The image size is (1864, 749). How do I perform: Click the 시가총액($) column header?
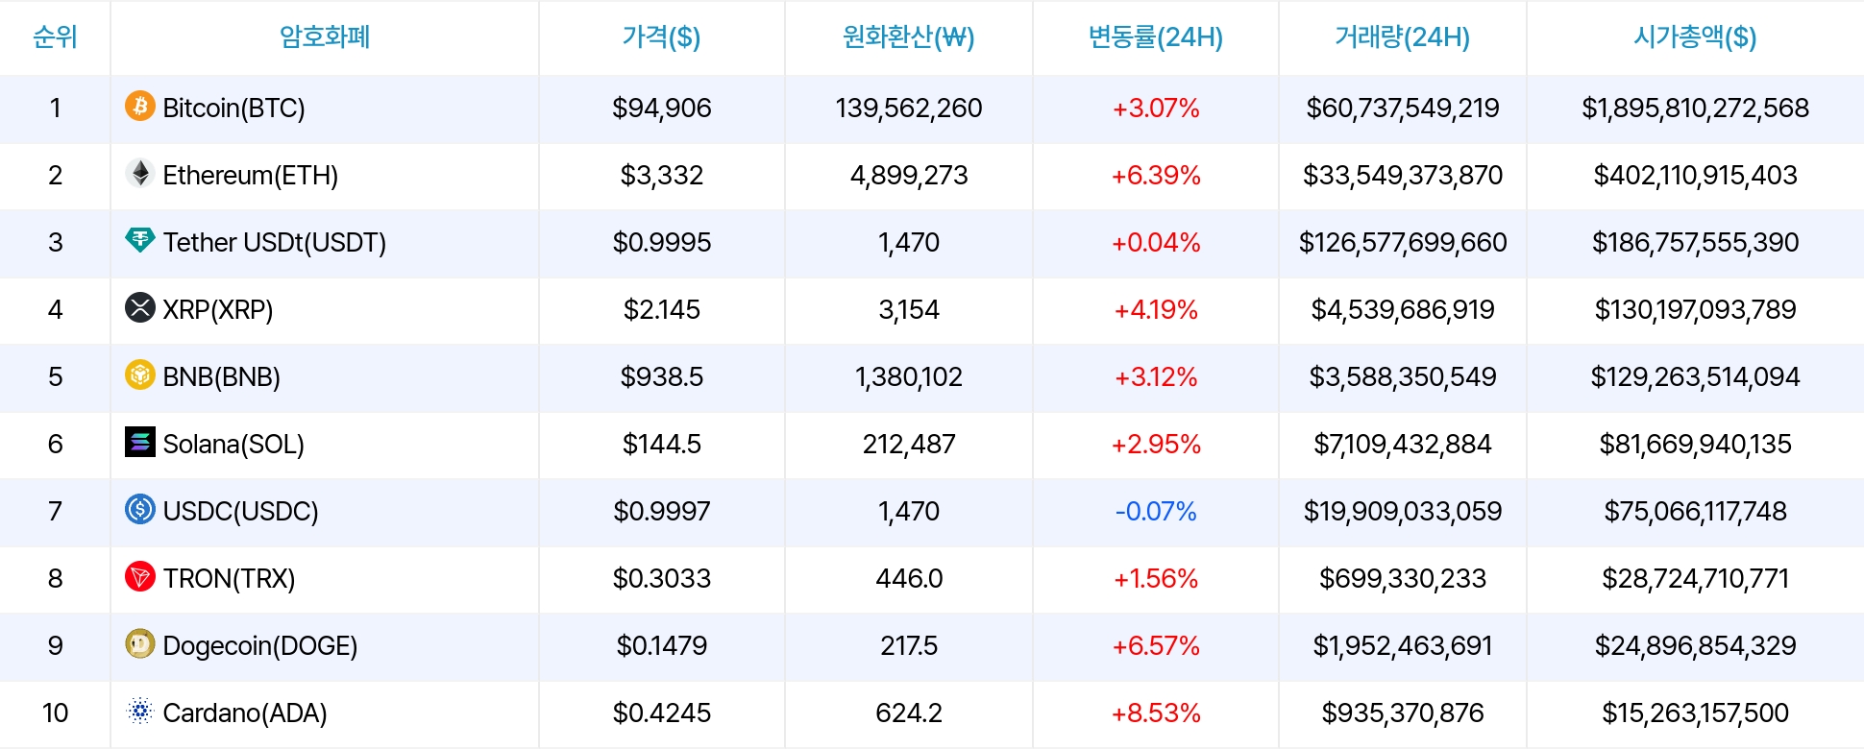[x=1695, y=37]
